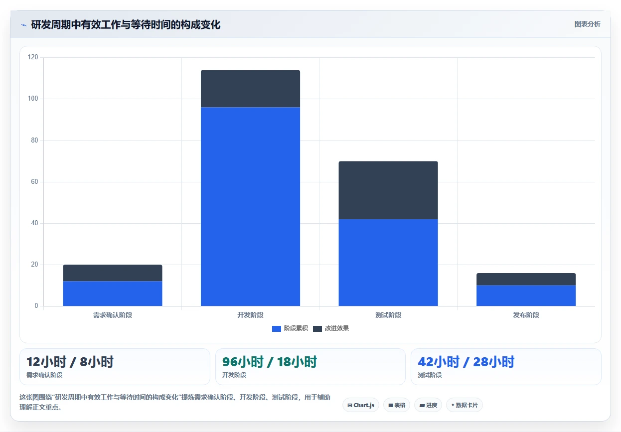Click the icon inside the Chart.js chip

point(350,405)
